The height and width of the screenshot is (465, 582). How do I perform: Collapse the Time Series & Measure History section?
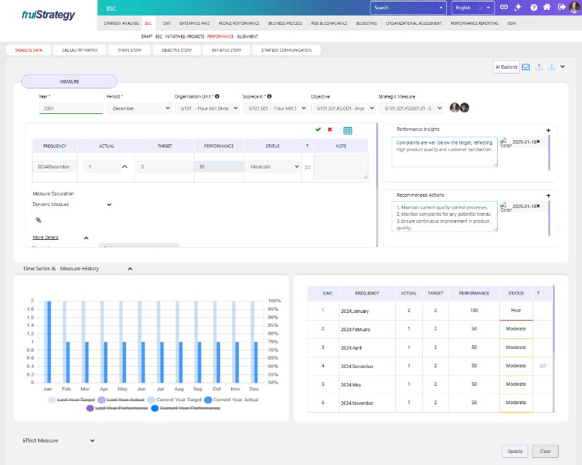(129, 269)
